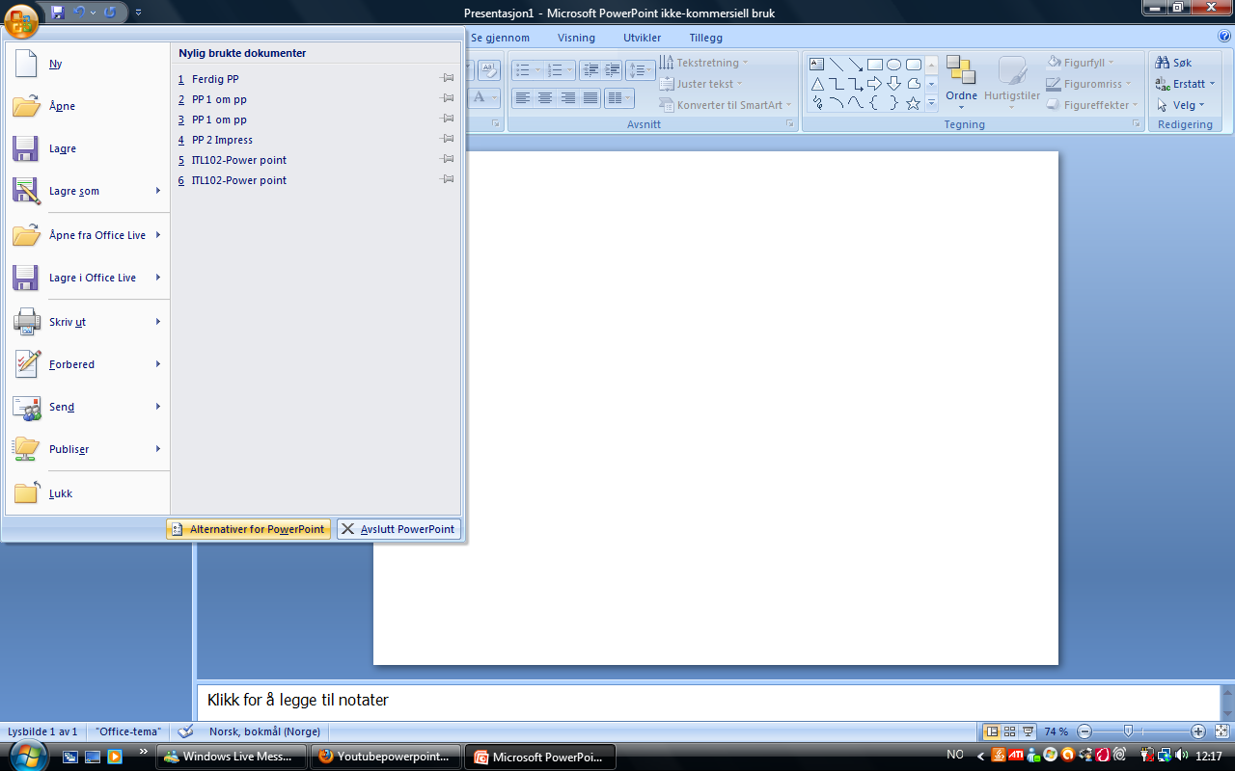This screenshot has height=771, width=1235.
Task: Click the Windows Start orb
Action: (x=28, y=754)
